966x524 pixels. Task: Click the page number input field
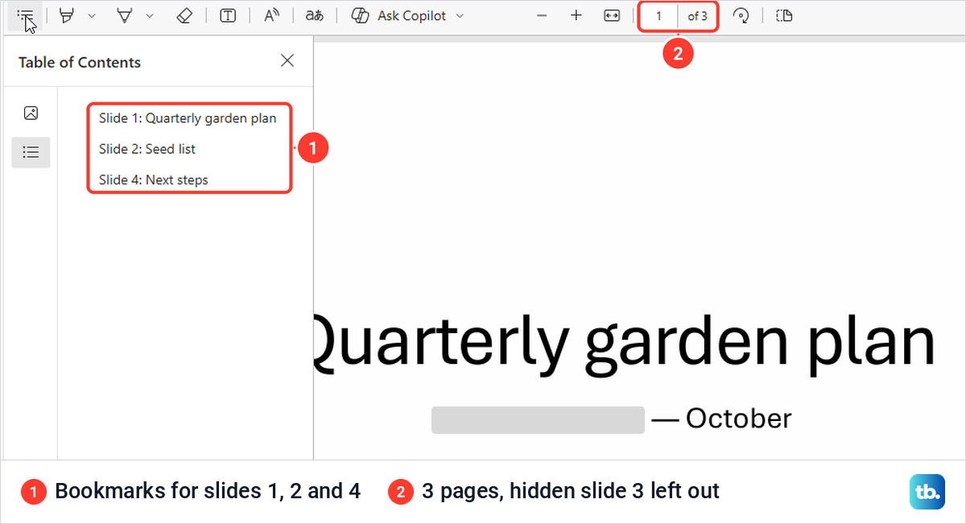tap(659, 16)
